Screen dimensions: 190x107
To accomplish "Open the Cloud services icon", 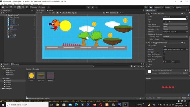I will [x=151, y=7].
